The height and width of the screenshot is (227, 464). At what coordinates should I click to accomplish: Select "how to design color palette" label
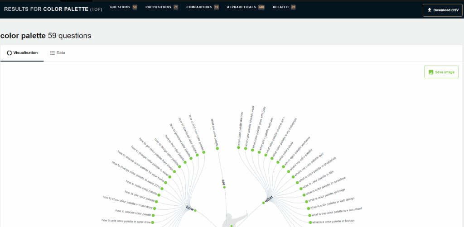click(x=167, y=151)
